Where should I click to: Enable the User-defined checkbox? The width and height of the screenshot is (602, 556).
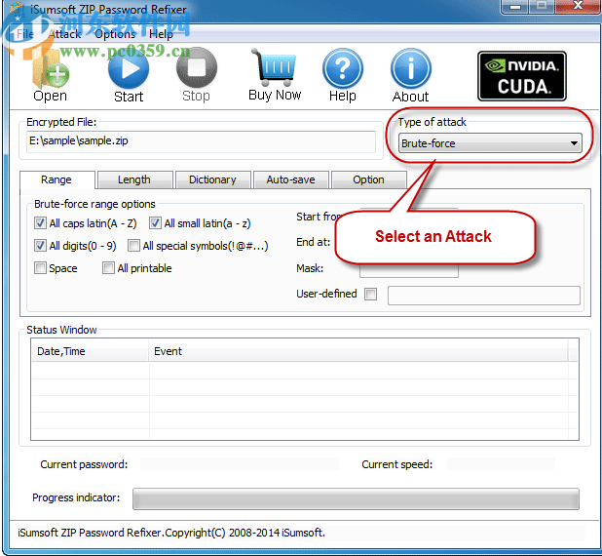[370, 295]
